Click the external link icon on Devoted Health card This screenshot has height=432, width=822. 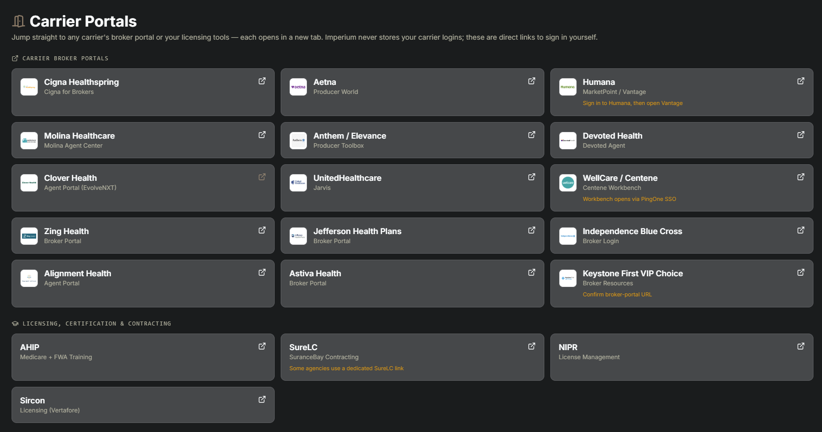[801, 135]
